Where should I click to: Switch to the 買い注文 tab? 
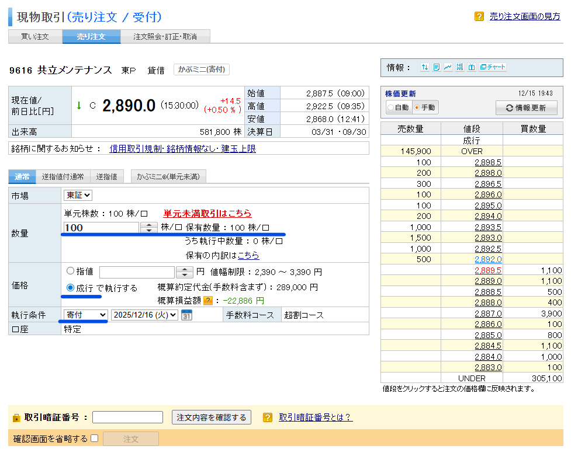[35, 37]
